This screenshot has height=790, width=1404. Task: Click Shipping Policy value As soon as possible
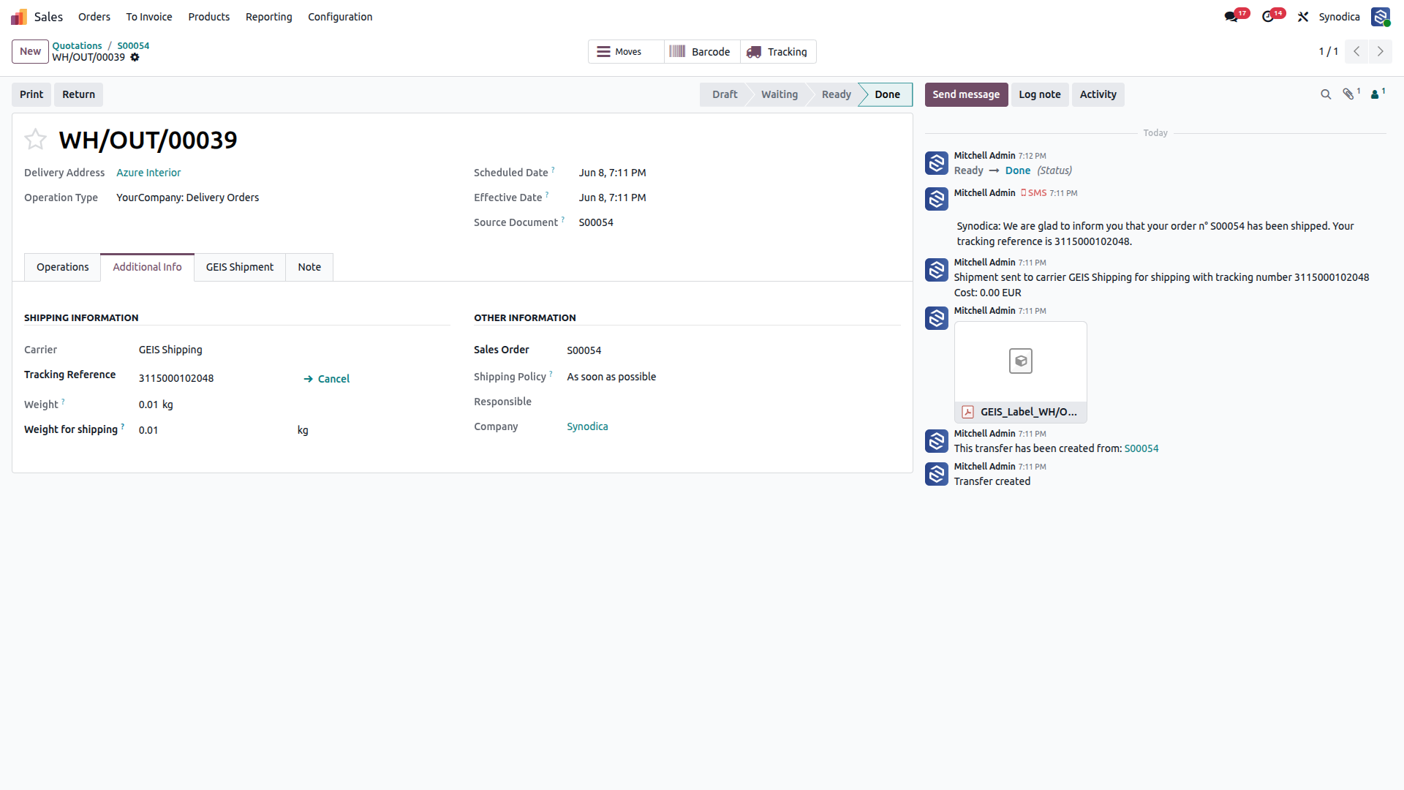(x=611, y=377)
